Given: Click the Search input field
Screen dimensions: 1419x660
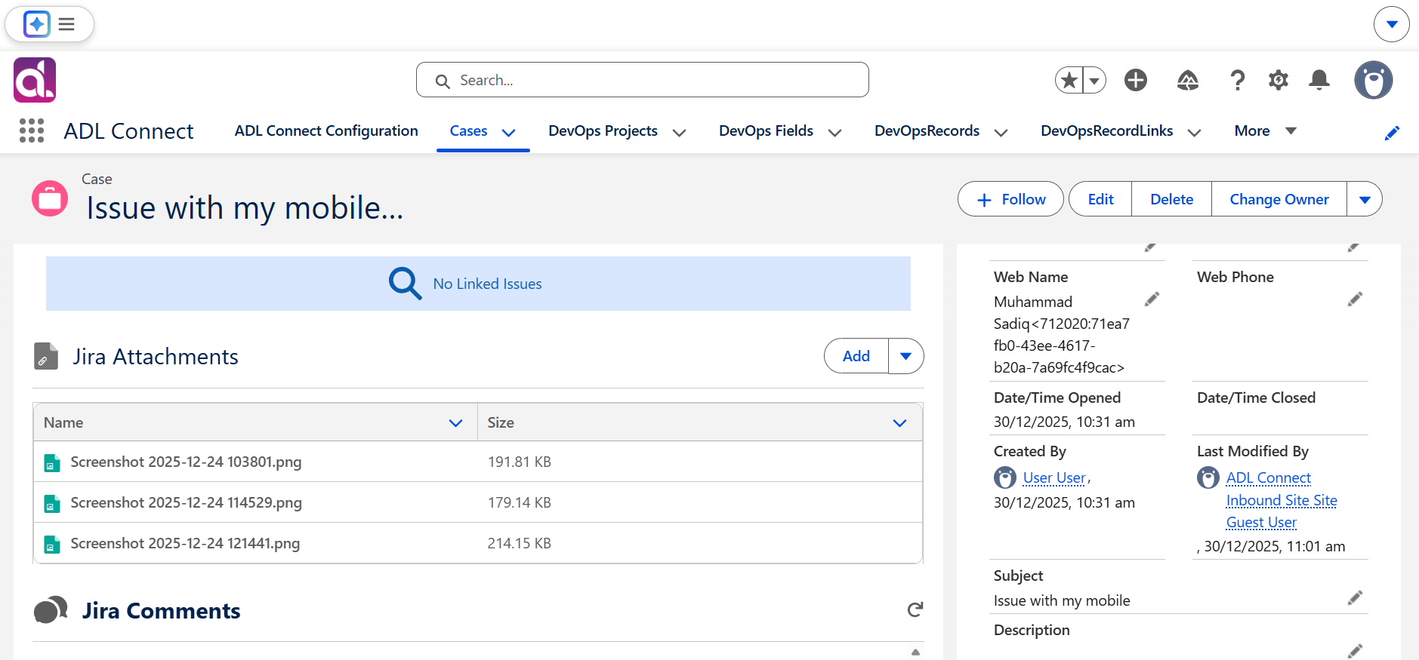Looking at the screenshot, I should (643, 80).
